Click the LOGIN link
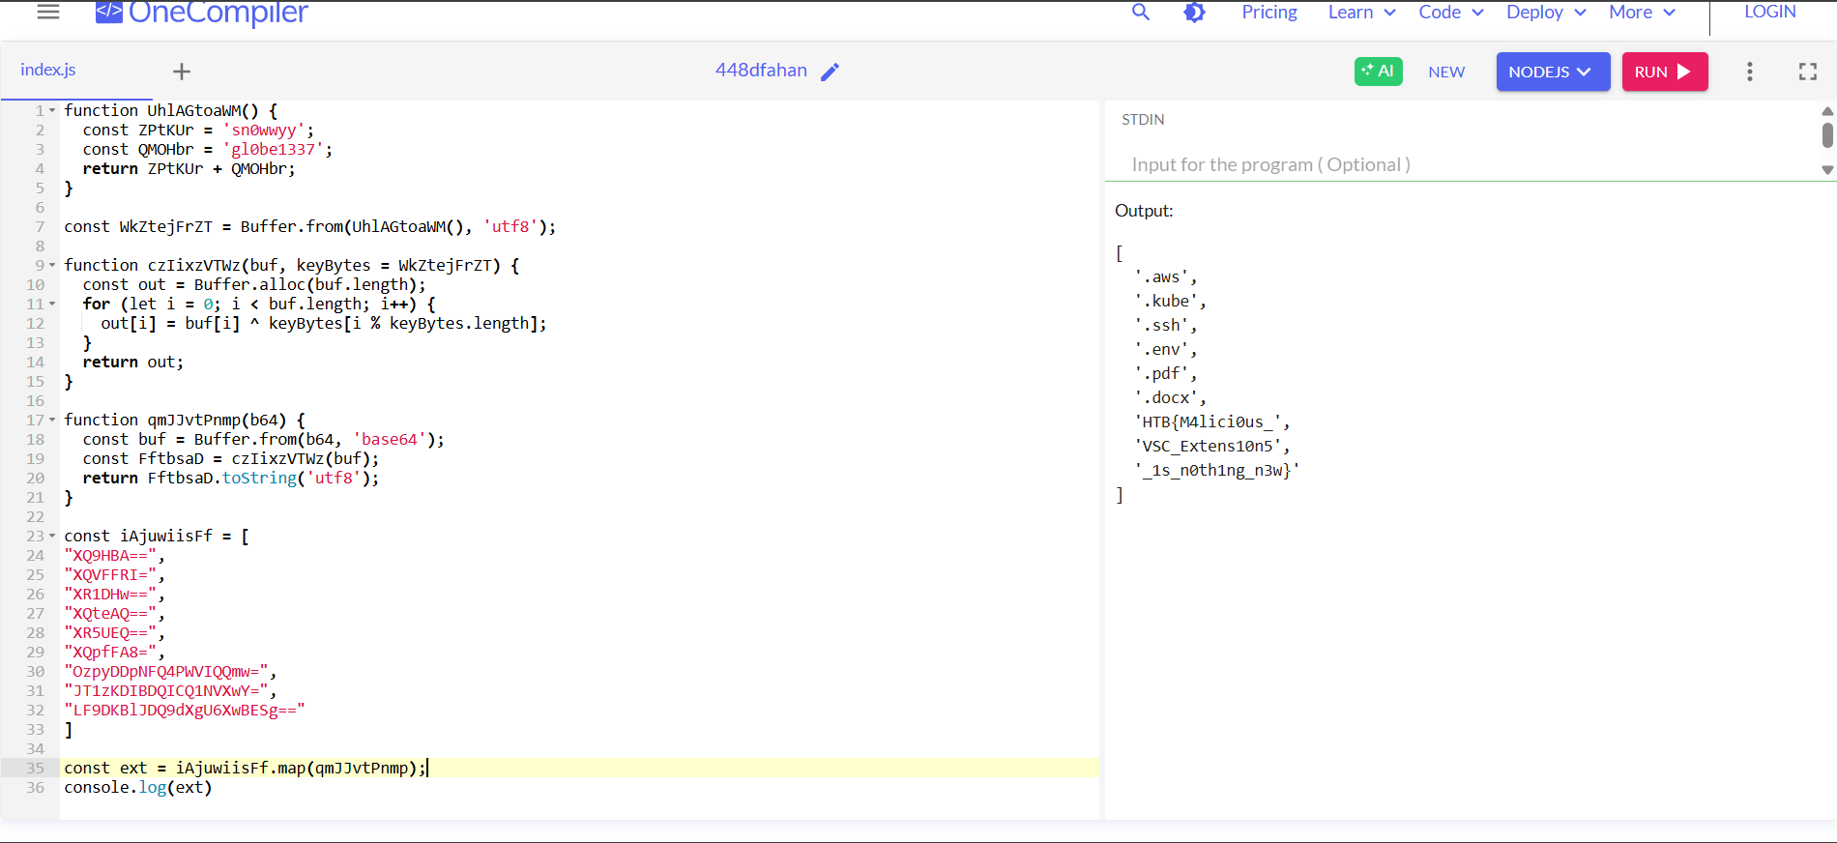 (1769, 13)
